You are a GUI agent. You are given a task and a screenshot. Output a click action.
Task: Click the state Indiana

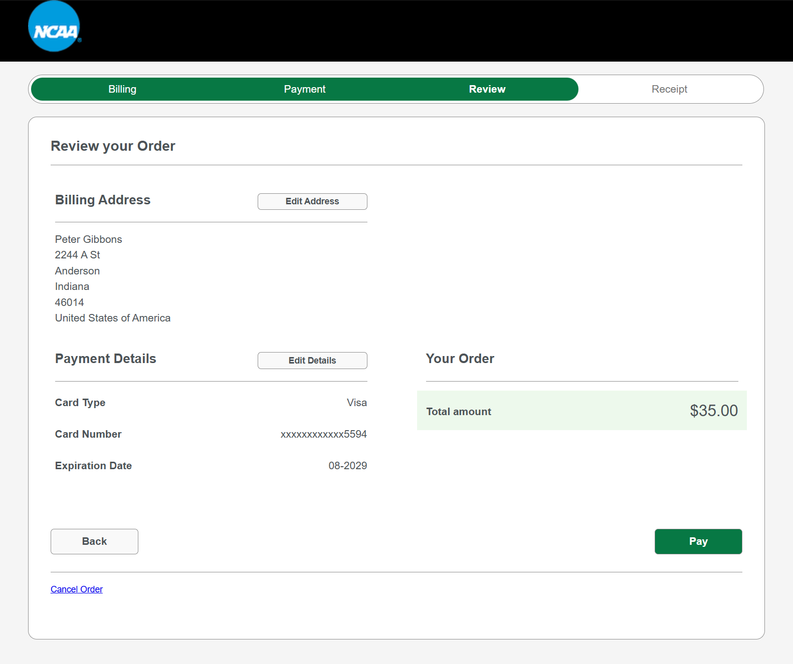click(x=72, y=286)
